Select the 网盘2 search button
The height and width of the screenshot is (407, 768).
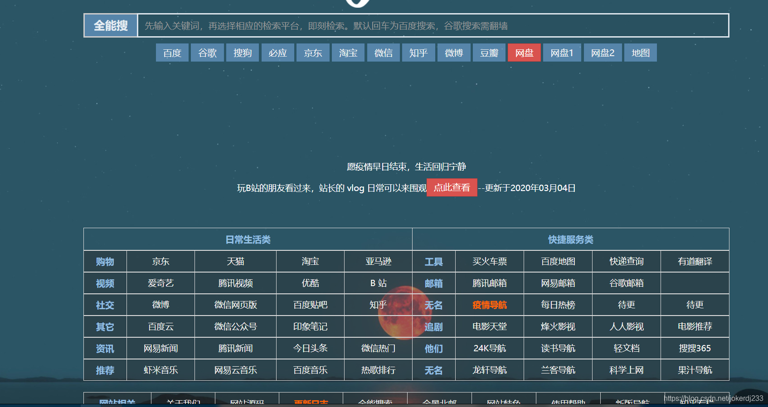coord(603,53)
